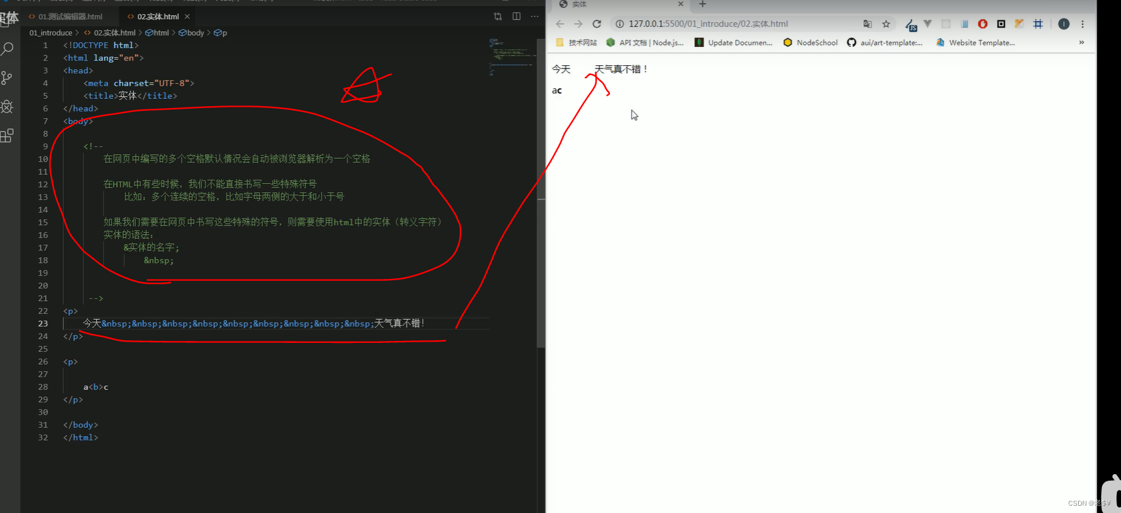Viewport: 1121px width, 513px height.
Task: Open the NodeSchool bookmark
Action: click(810, 42)
